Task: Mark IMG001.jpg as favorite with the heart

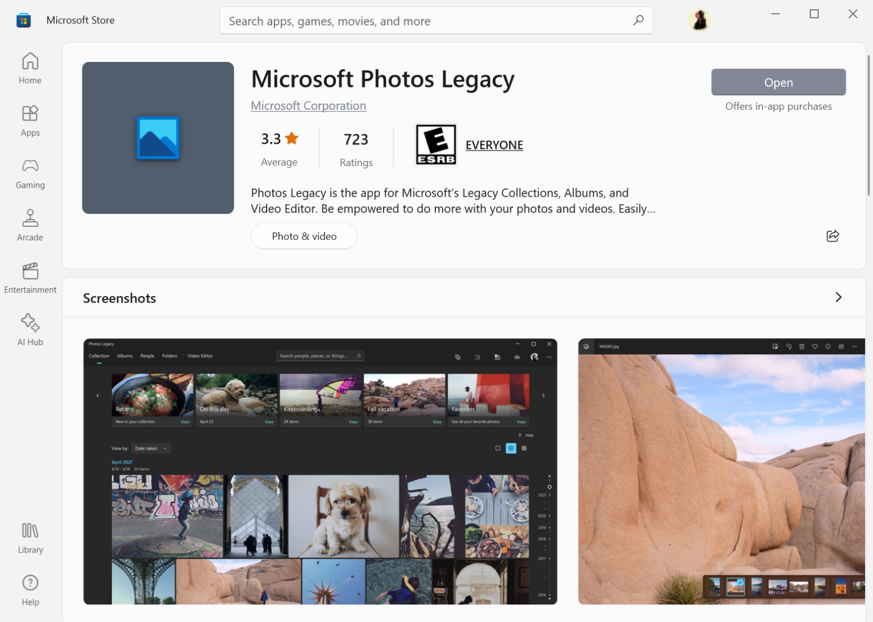Action: [815, 346]
